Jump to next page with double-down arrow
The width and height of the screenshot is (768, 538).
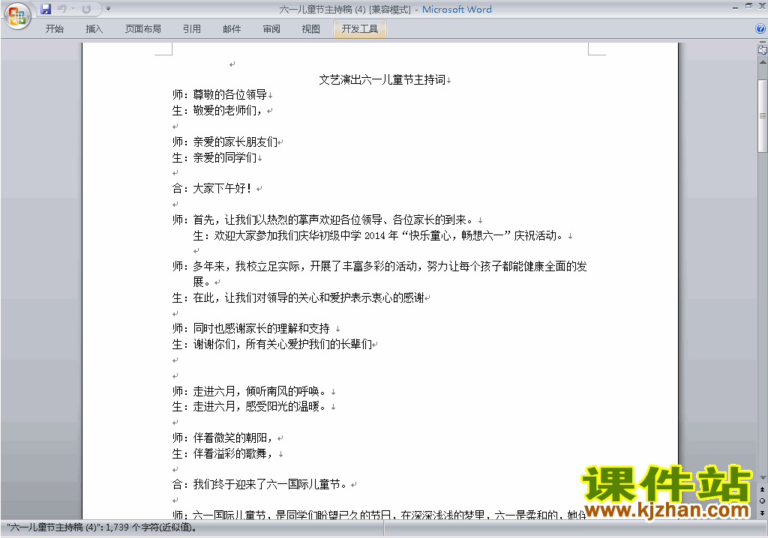pyautogui.click(x=762, y=511)
